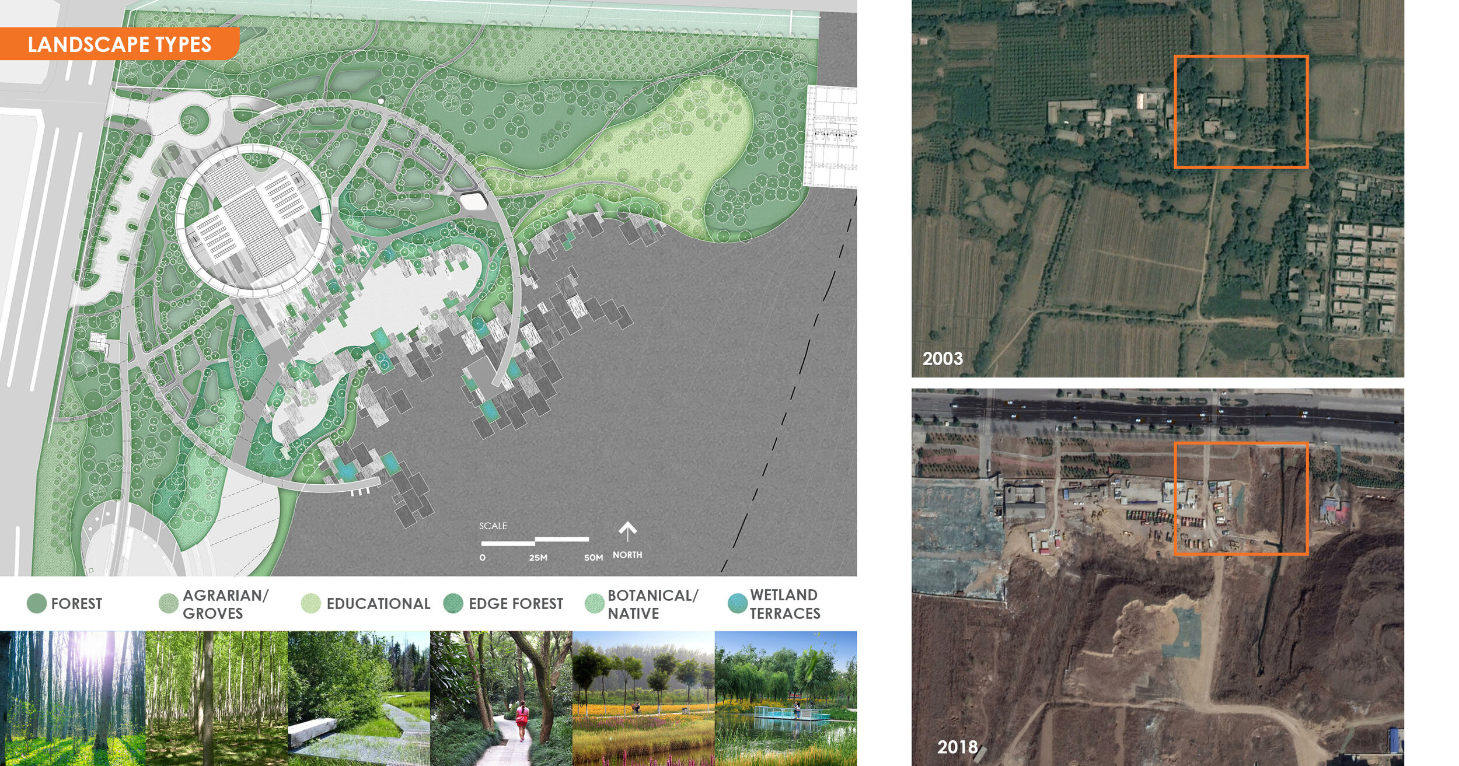This screenshot has height=766, width=1459.
Task: Click the Wetland Terraces legend swatch
Action: [738, 603]
